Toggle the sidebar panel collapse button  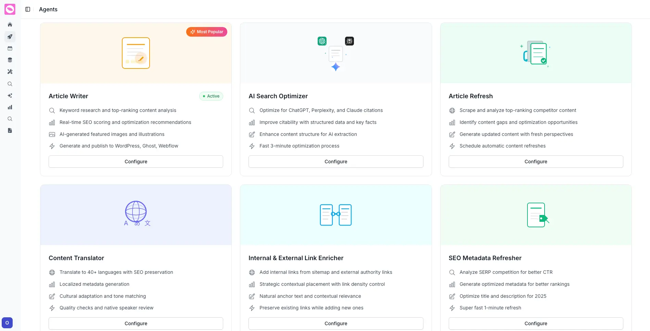point(28,9)
